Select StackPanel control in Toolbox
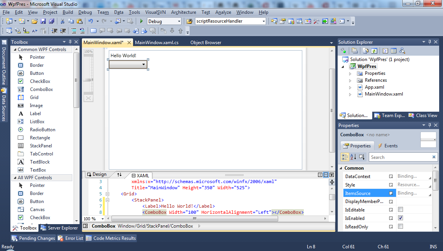443x251 pixels. click(x=41, y=146)
